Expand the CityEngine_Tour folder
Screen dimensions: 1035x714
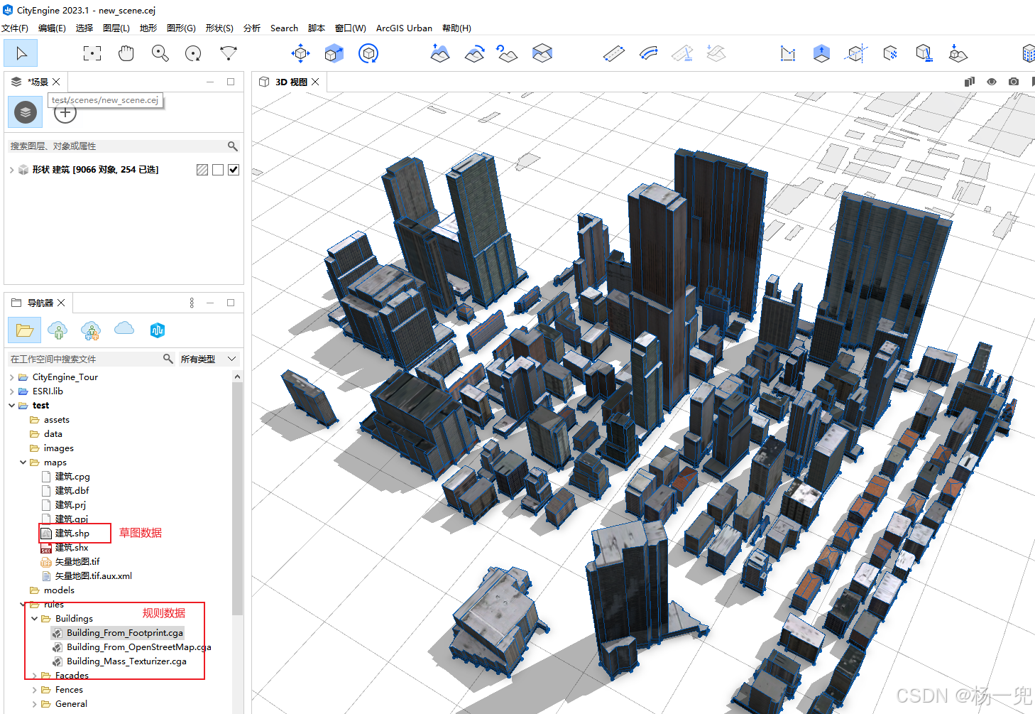(x=12, y=377)
